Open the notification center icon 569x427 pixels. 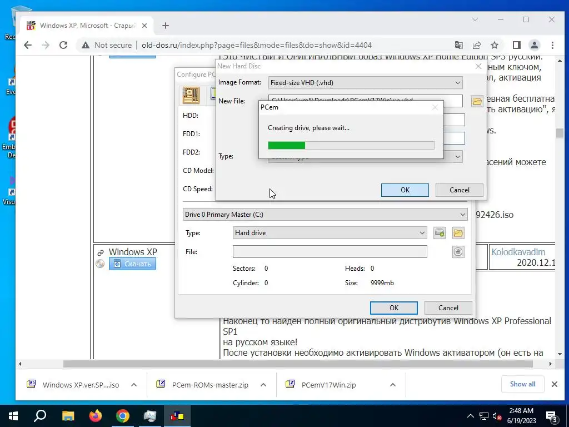click(552, 416)
